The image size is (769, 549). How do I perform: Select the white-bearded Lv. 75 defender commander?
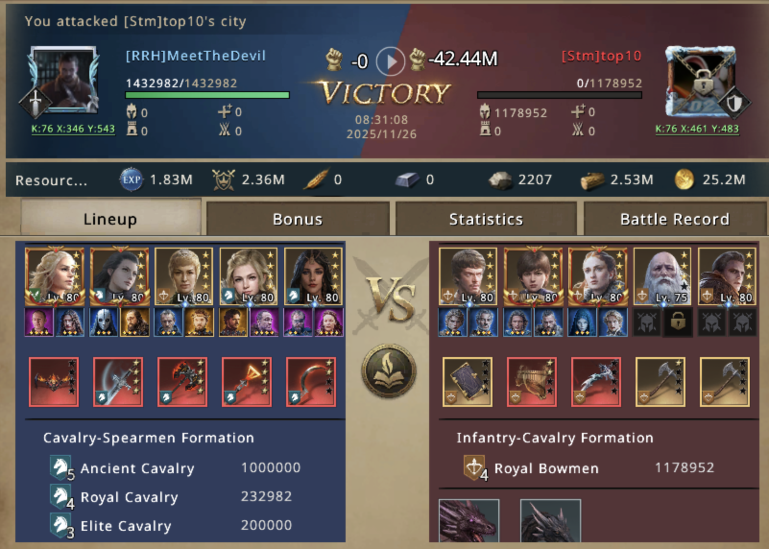click(662, 276)
